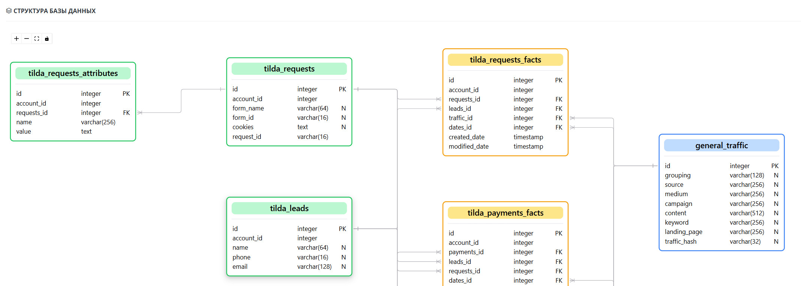Click the traffic_hash field in general_traffic
This screenshot has height=286, width=801.
coord(681,241)
